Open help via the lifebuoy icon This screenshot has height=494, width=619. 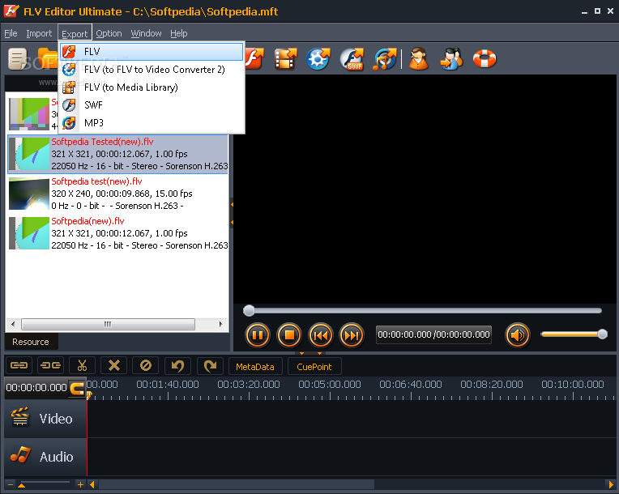(485, 59)
